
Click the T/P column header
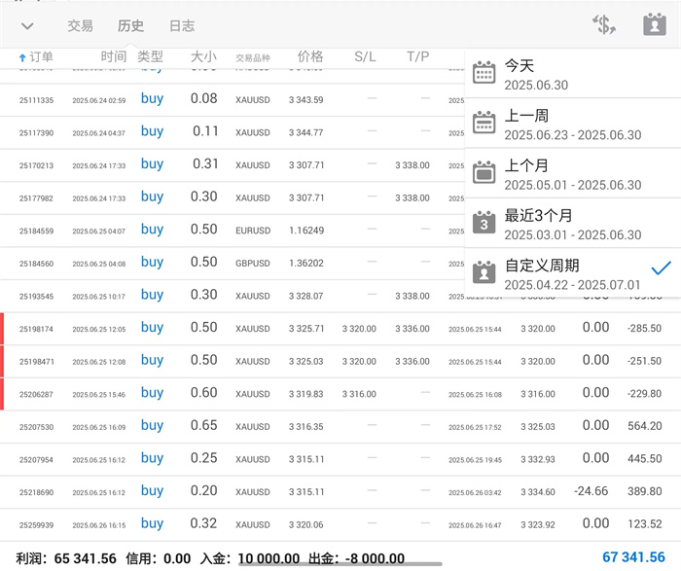click(417, 56)
